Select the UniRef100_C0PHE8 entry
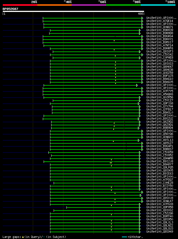Viewport: 178px width, 239px height. (x=160, y=58)
